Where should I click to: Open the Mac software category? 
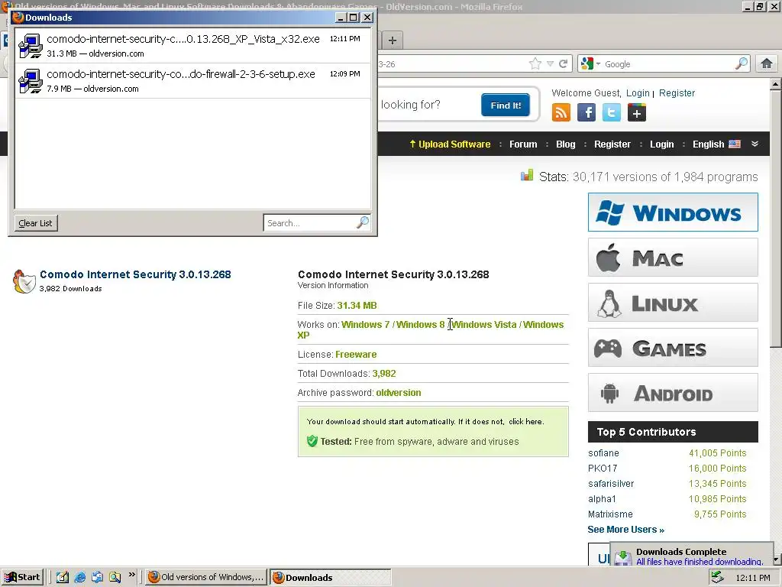tap(673, 258)
